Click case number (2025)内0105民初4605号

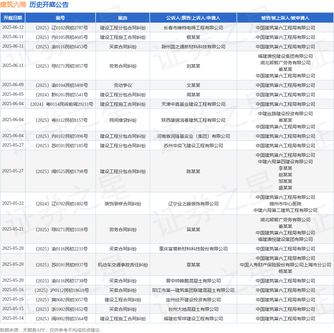click(x=60, y=37)
